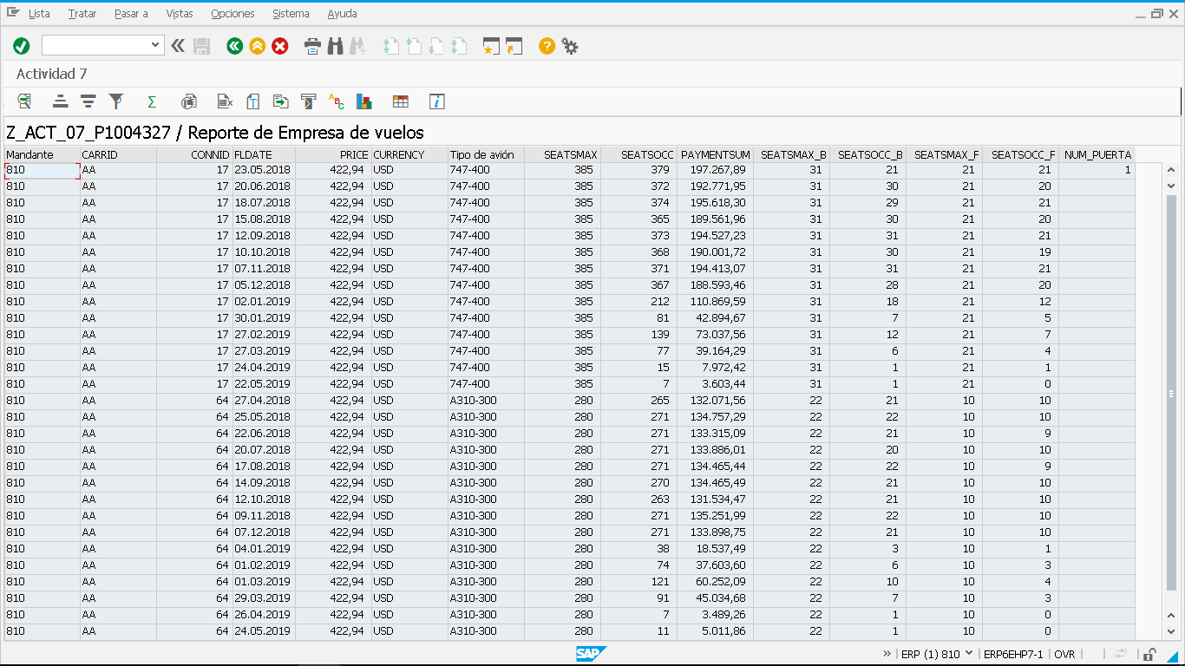Click the Sigma total icon
1185x666 pixels.
click(x=152, y=101)
